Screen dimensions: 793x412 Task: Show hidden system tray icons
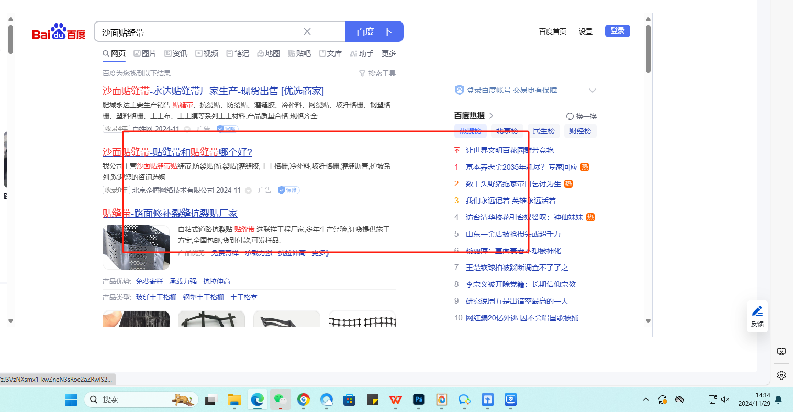coord(646,399)
